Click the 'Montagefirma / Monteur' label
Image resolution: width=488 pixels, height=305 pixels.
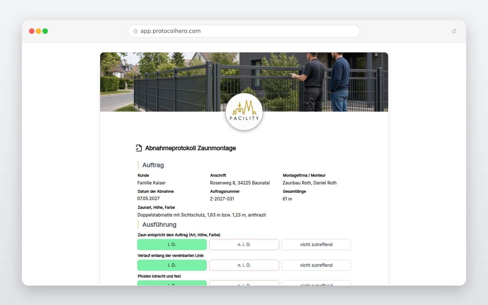click(x=304, y=175)
